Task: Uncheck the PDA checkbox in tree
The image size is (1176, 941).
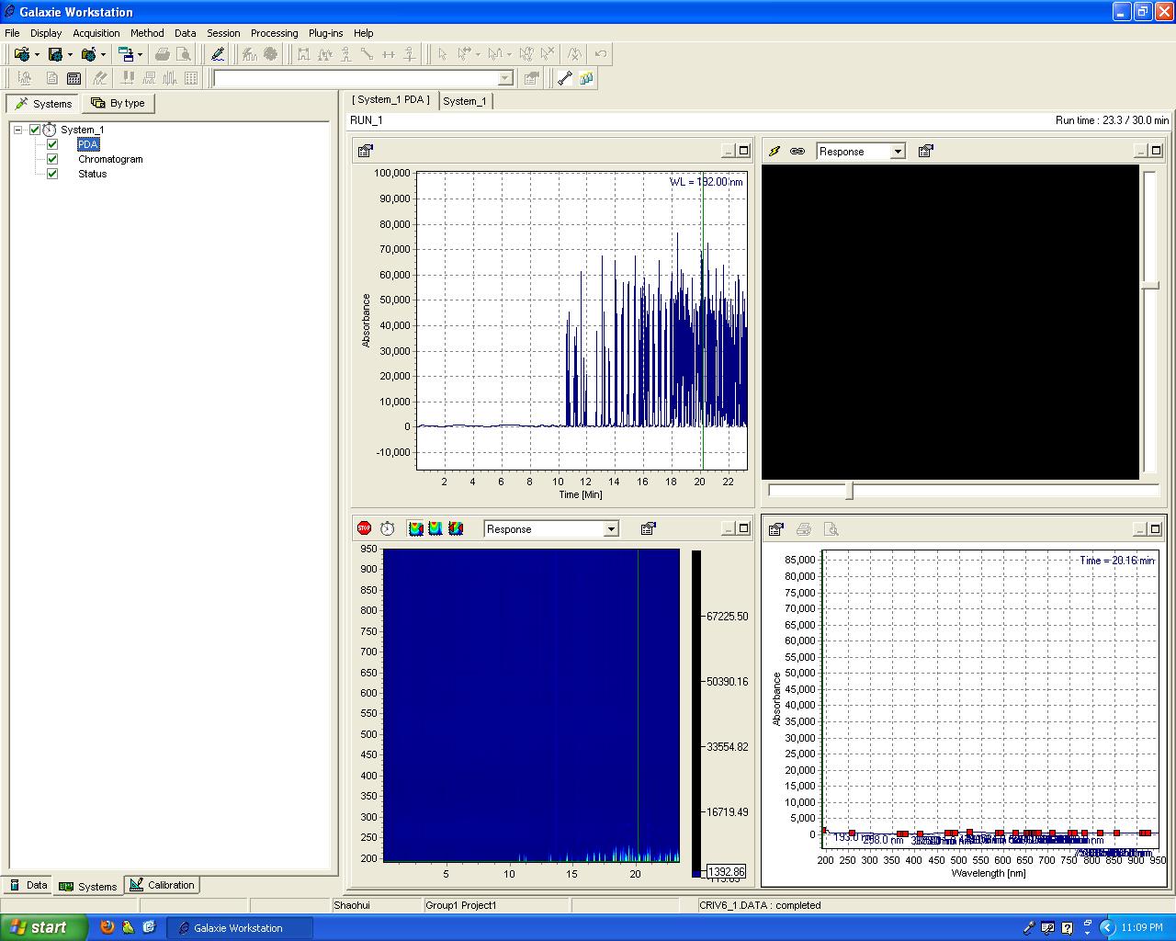Action: coord(52,144)
